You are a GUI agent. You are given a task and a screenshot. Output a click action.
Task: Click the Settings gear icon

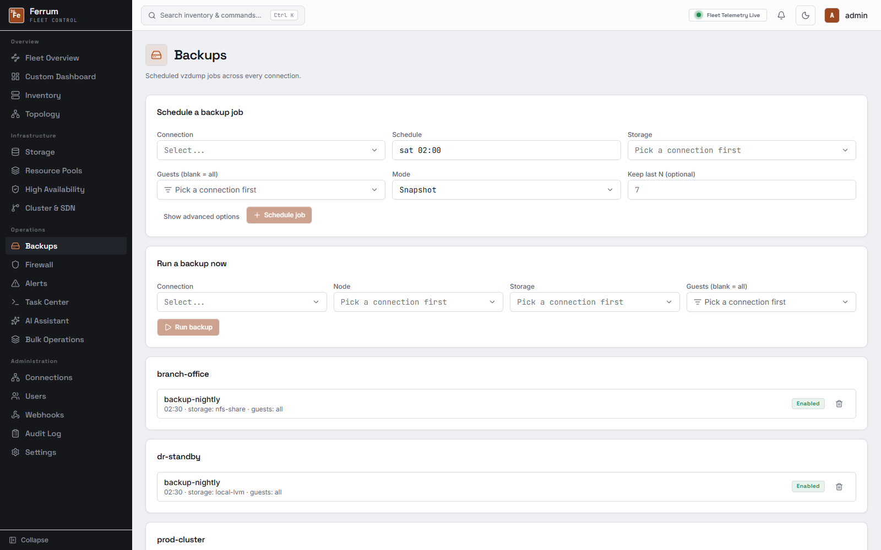coord(15,452)
